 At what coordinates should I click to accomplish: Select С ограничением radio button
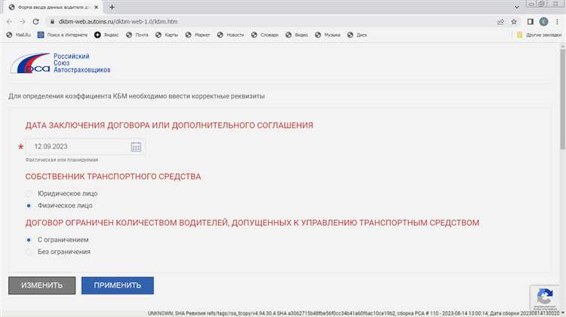pyautogui.click(x=29, y=239)
